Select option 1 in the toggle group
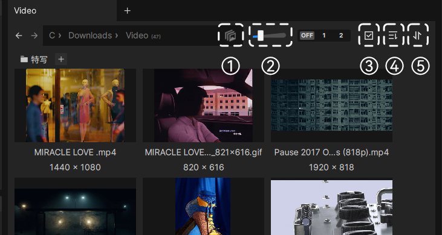 pyautogui.click(x=324, y=36)
